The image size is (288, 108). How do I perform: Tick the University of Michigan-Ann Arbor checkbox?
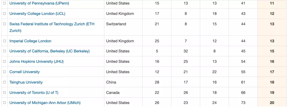[x=5, y=103]
